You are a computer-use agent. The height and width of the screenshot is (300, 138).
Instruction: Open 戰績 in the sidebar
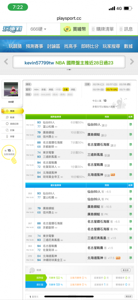(12, 117)
